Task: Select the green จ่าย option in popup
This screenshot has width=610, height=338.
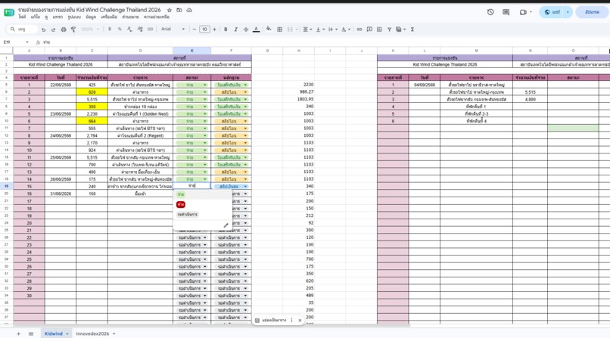Action: tap(181, 194)
